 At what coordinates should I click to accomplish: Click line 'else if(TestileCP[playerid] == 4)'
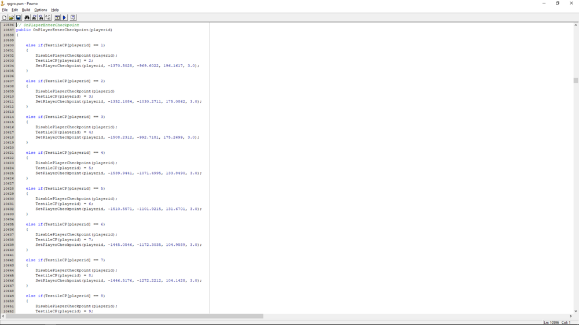coord(65,153)
